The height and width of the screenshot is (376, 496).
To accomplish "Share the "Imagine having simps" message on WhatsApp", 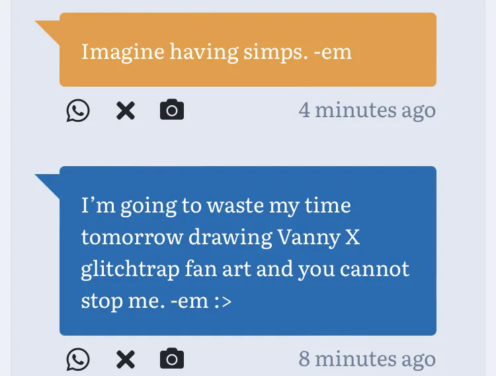I will (78, 111).
